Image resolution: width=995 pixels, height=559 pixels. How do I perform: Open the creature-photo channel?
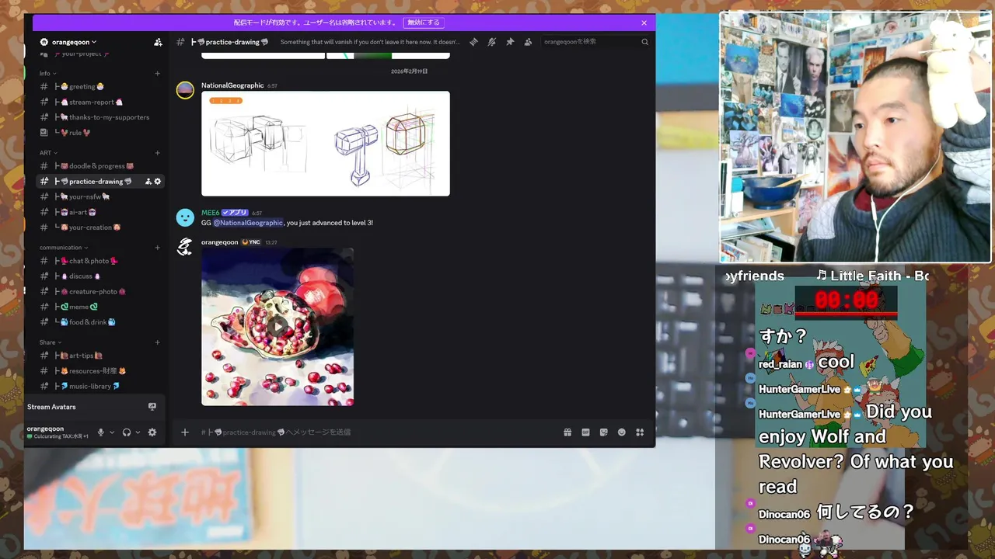pyautogui.click(x=99, y=291)
